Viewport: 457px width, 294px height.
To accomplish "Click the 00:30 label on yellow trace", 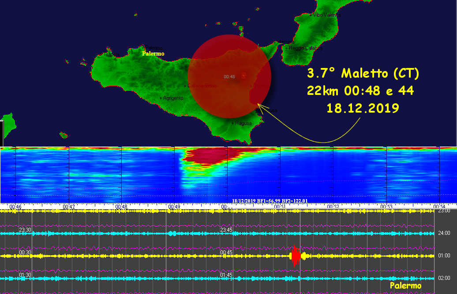I will pyautogui.click(x=25, y=253).
